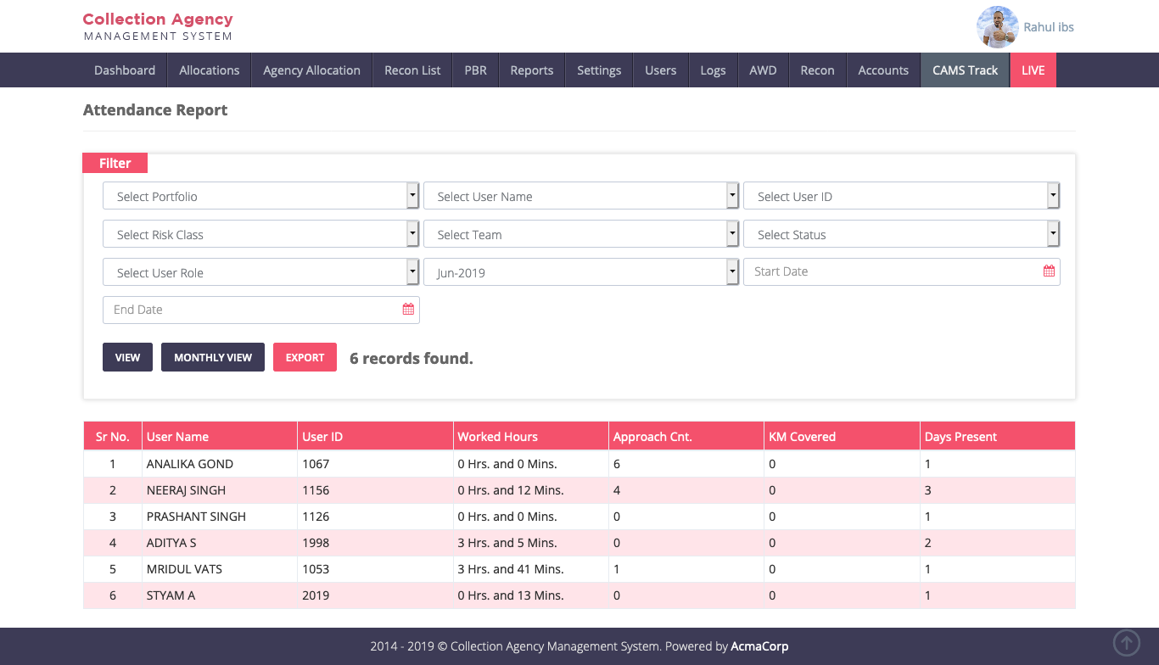Click the AcmaCorp footer link

759,646
